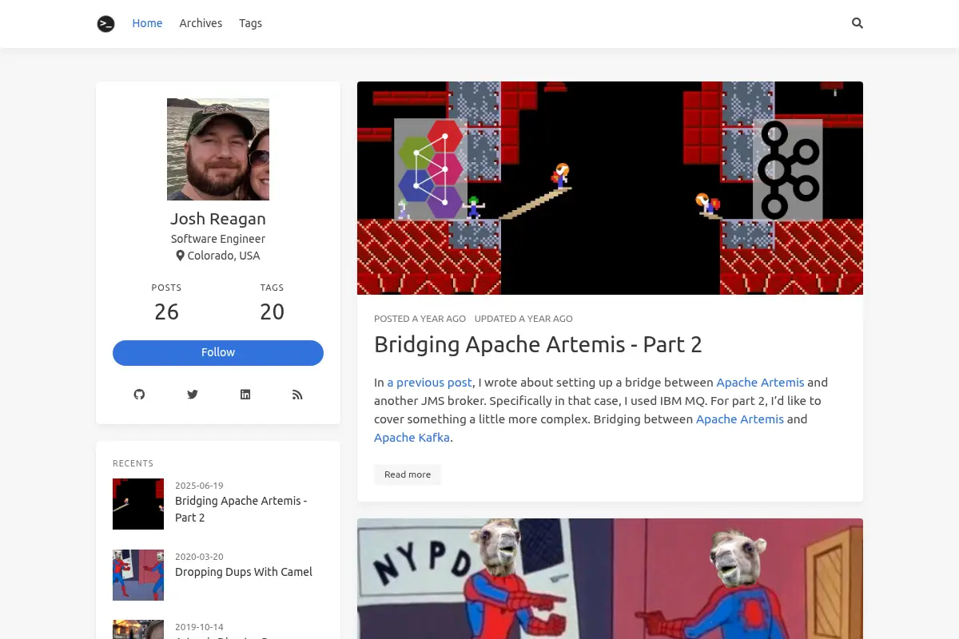Viewport: 959px width, 639px height.
Task: Click the Spider-Man recent post thumbnail
Action: (x=138, y=575)
